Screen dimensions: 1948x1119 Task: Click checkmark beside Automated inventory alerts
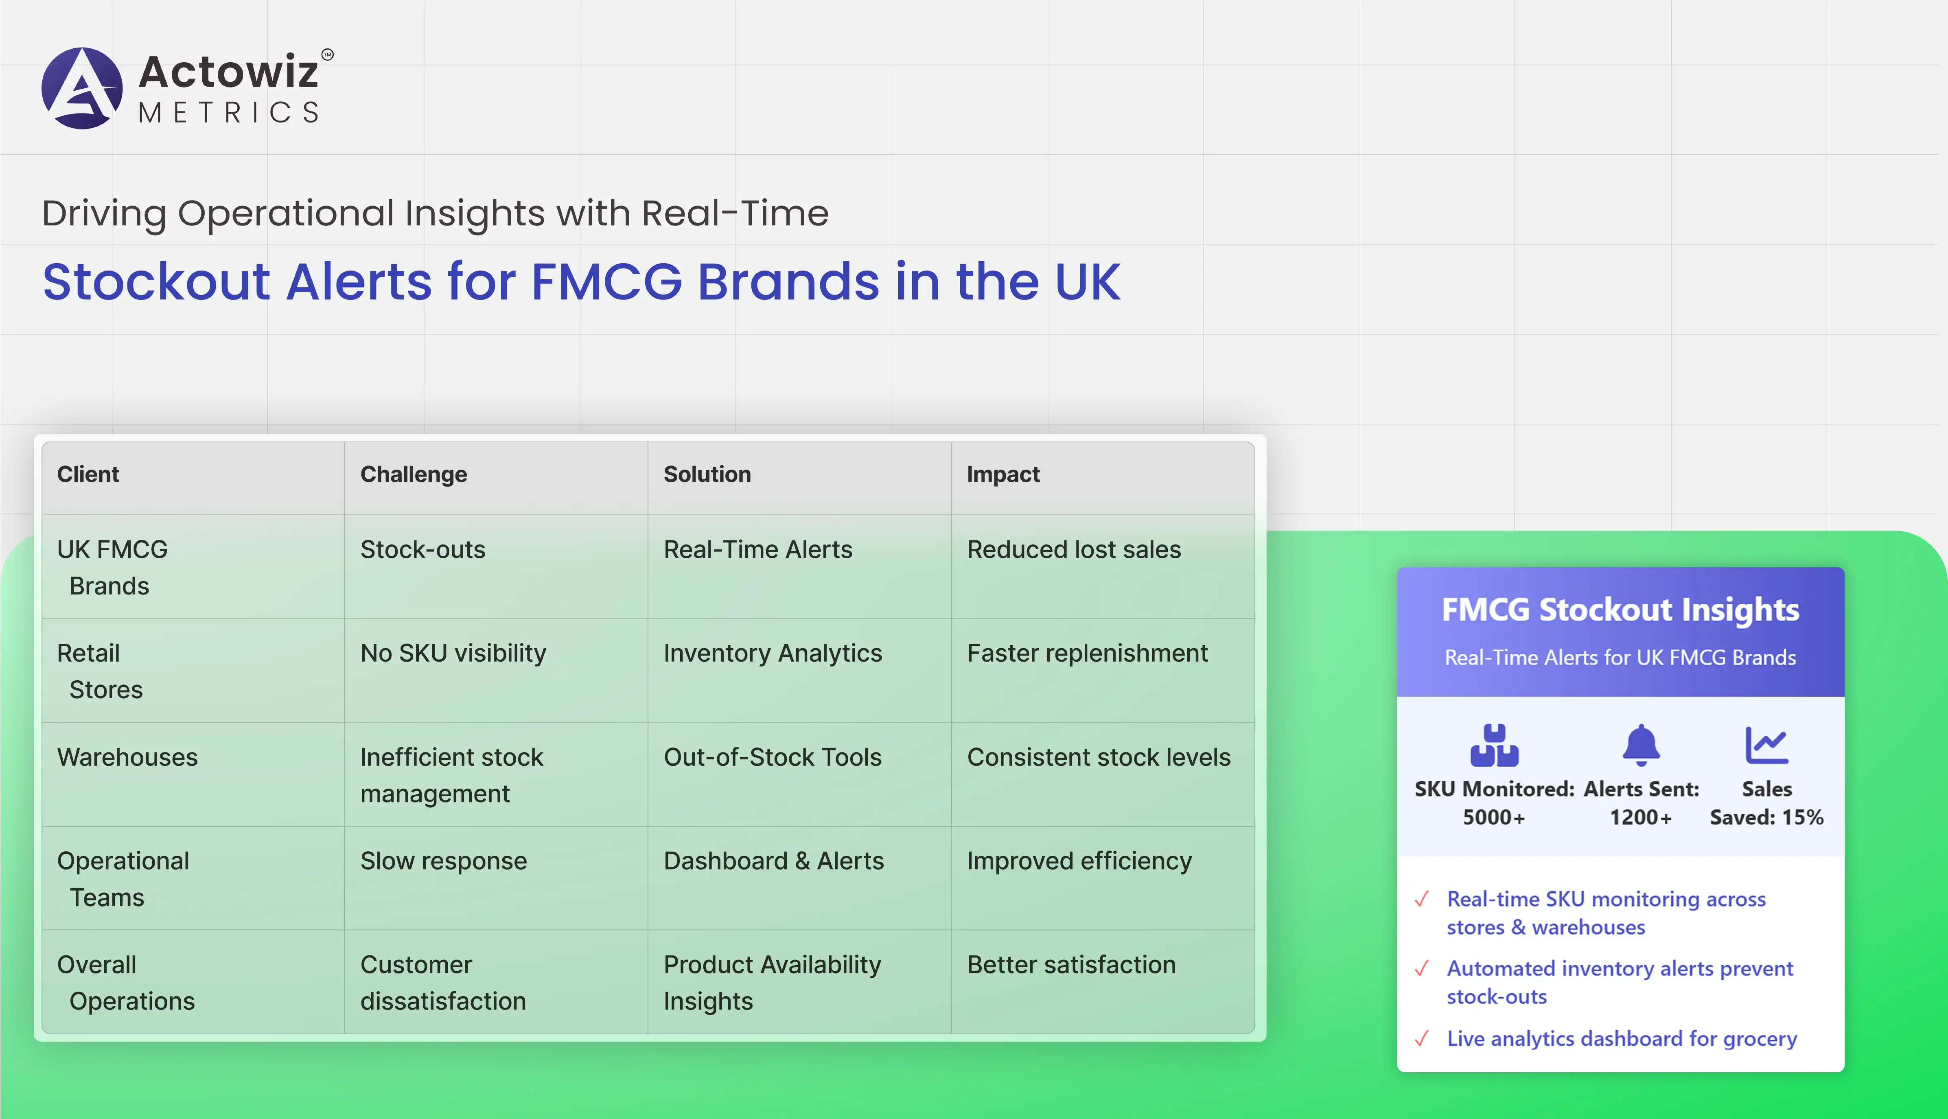point(1421,968)
